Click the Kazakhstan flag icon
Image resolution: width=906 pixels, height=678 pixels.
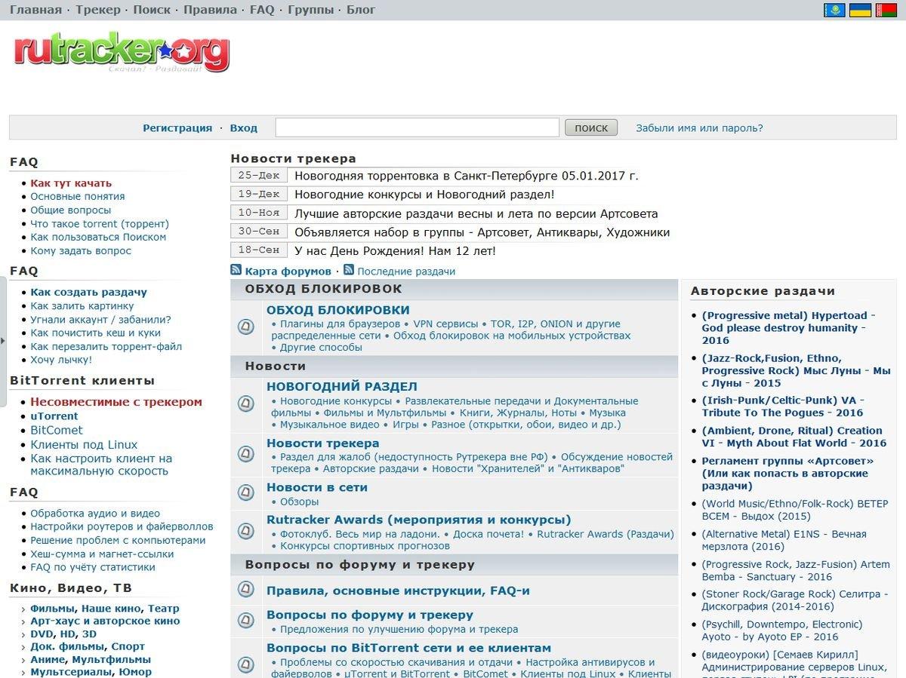(x=834, y=10)
